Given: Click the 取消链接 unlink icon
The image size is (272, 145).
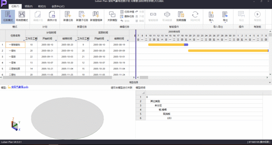Looking at the screenshot, I should click(167, 14).
